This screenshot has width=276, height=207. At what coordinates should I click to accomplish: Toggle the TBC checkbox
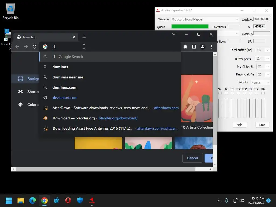[x=257, y=93]
